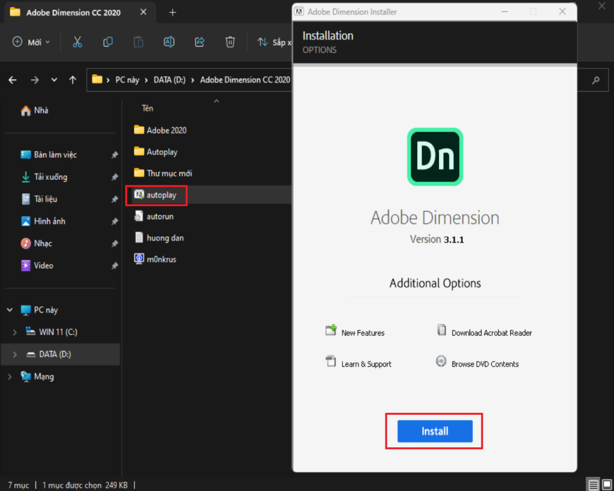Open the Sắp xếp sort menu

tap(273, 42)
